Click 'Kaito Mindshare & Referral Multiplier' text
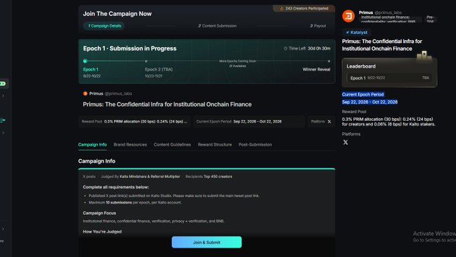The width and height of the screenshot is (456, 257). (x=150, y=176)
